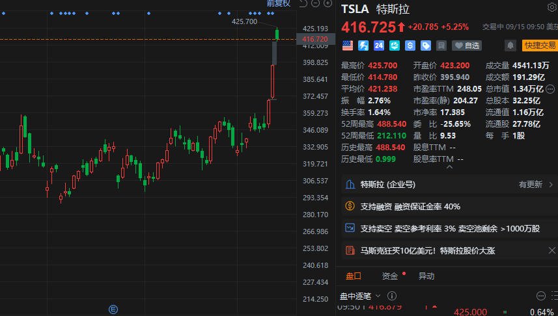Switch to the 资金 tab
This screenshot has width=558, height=316.
pyautogui.click(x=389, y=276)
